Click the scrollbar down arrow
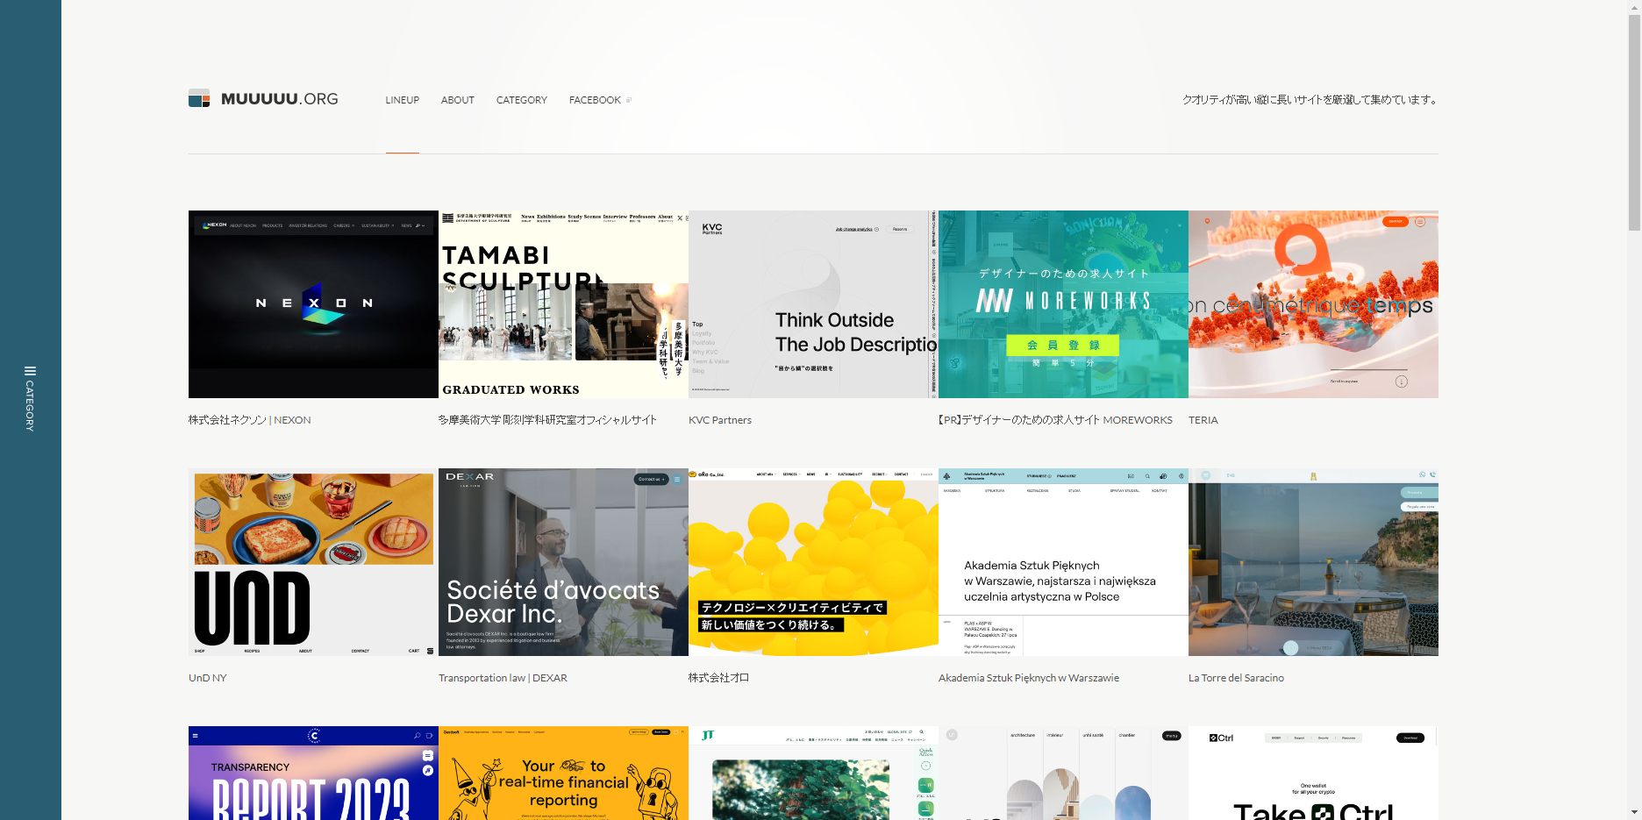Viewport: 1642px width, 820px height. pyautogui.click(x=1634, y=813)
